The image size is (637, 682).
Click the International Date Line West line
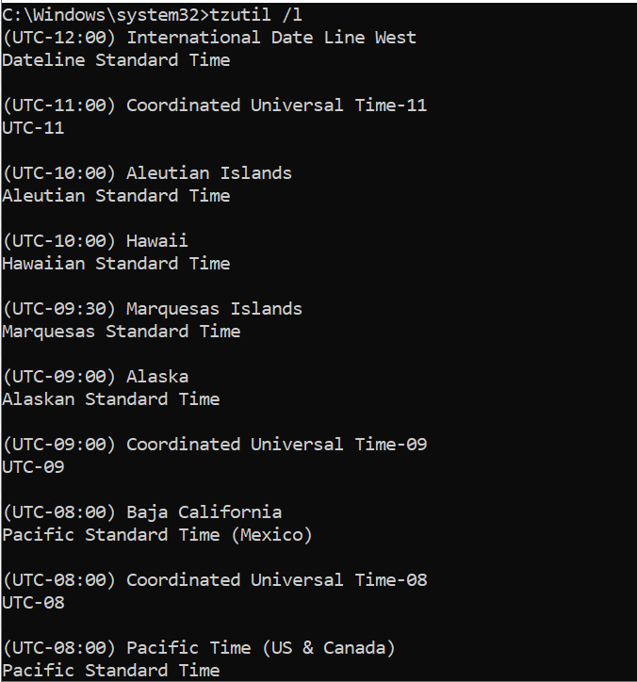(x=209, y=38)
